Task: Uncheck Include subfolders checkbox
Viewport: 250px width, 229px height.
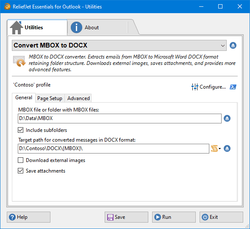Action: tap(21, 130)
